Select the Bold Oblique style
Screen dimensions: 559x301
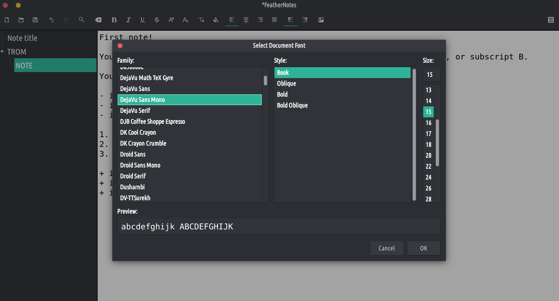(x=292, y=105)
